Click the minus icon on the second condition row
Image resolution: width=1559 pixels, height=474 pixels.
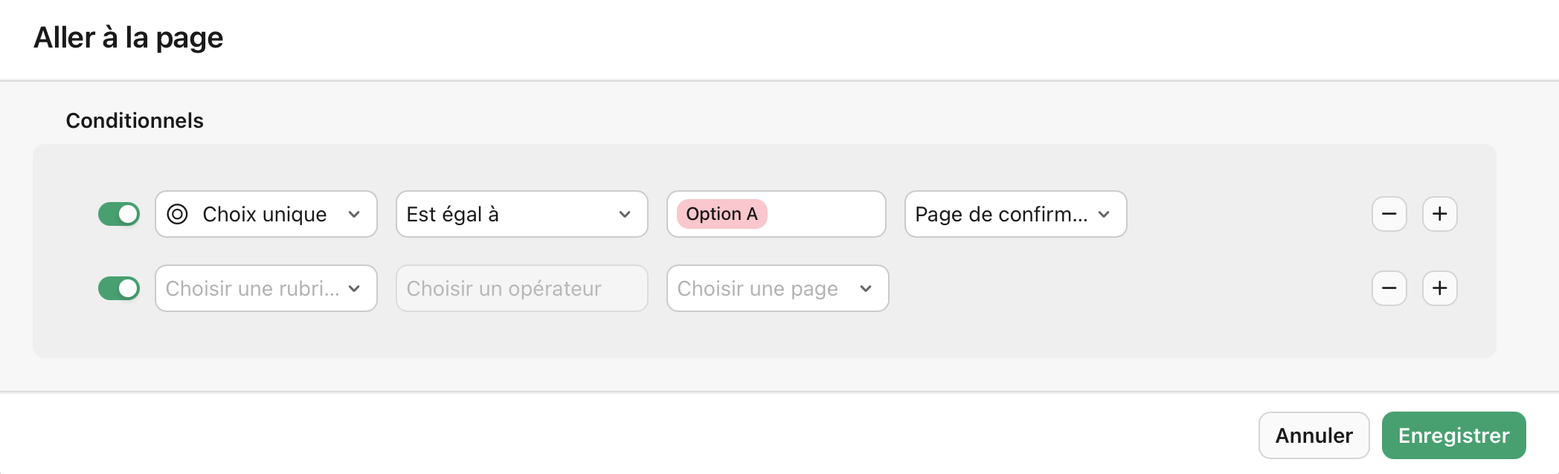click(x=1389, y=288)
